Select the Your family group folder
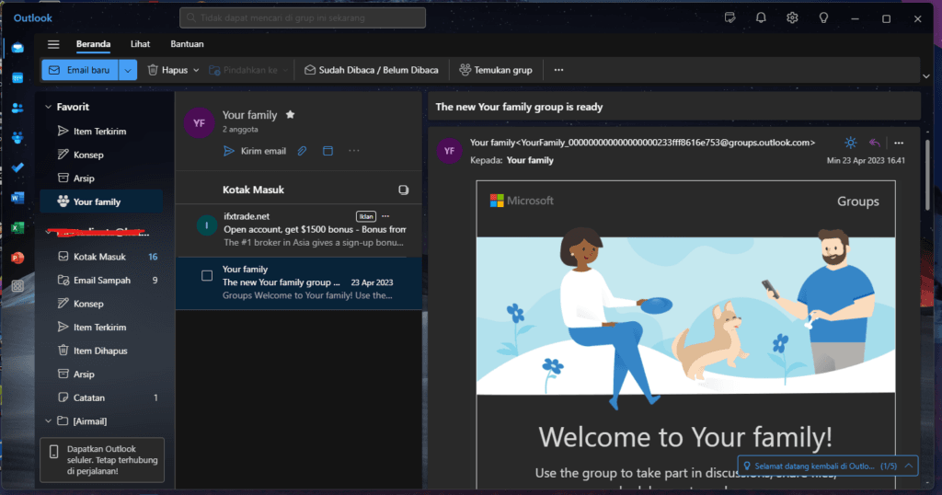 pyautogui.click(x=101, y=201)
